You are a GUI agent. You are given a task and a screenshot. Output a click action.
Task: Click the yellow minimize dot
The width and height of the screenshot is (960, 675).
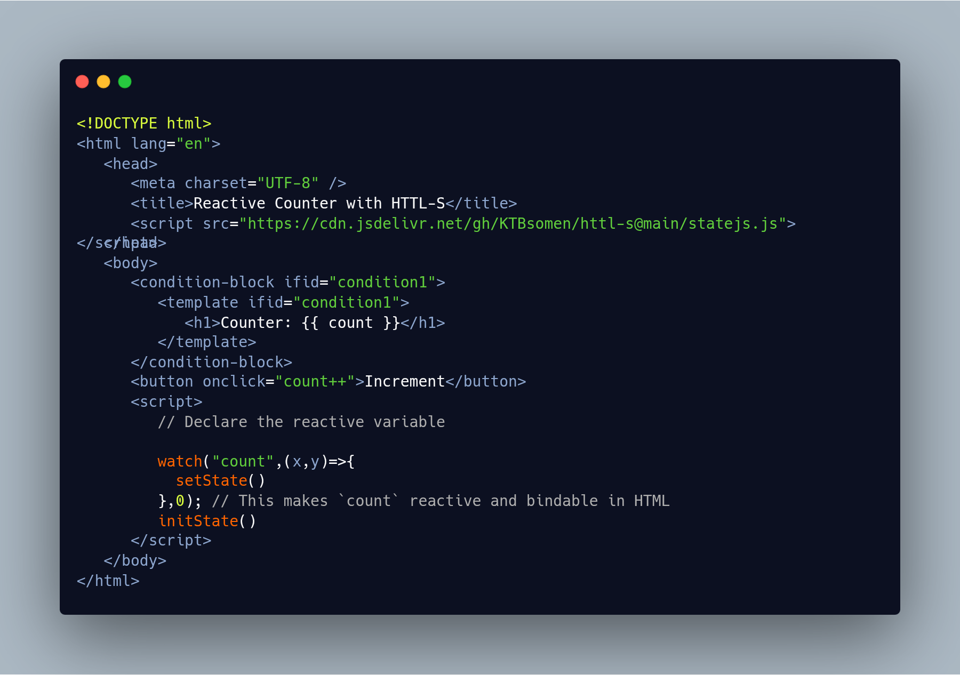pos(103,82)
